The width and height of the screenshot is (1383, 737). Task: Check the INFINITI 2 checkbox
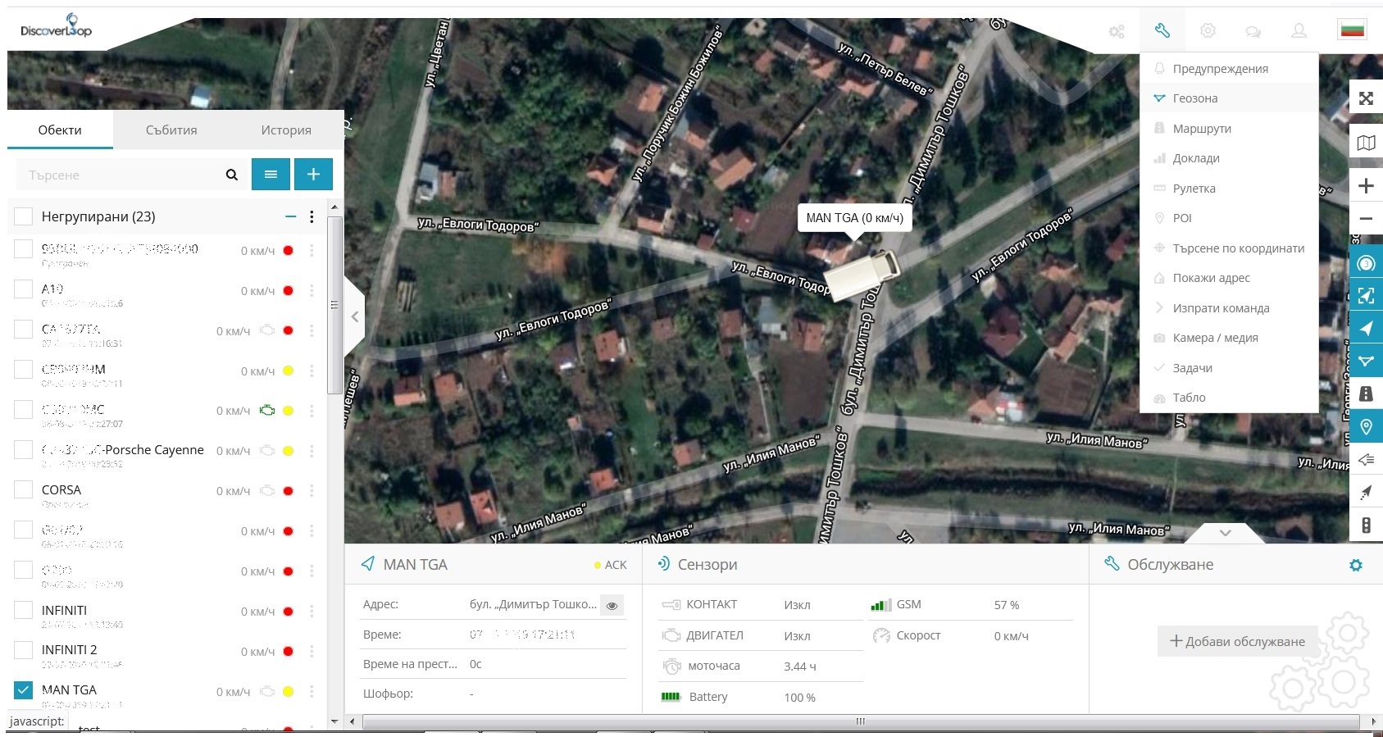click(24, 650)
